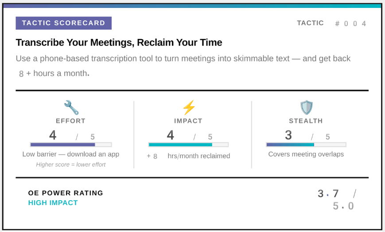
Task: Click the 3.7 / 5.0 power rating
Action: pyautogui.click(x=337, y=199)
